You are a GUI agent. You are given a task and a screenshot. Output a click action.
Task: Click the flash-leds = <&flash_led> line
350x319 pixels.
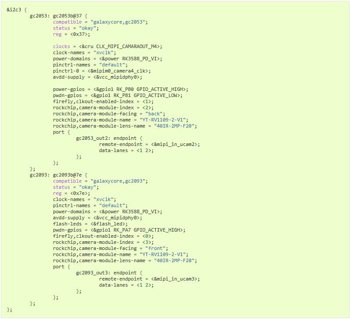point(91,224)
